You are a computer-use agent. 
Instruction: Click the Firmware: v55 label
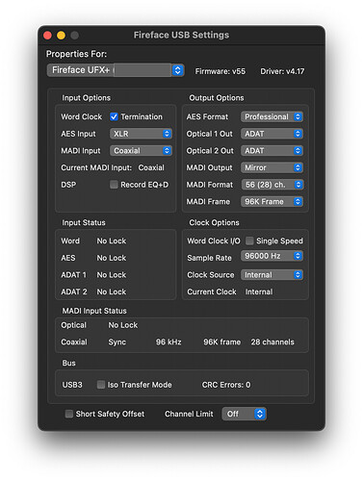click(220, 71)
